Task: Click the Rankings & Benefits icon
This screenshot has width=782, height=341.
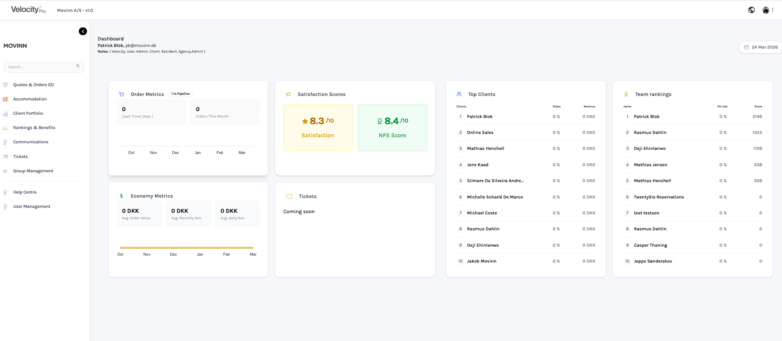Action: [5, 128]
